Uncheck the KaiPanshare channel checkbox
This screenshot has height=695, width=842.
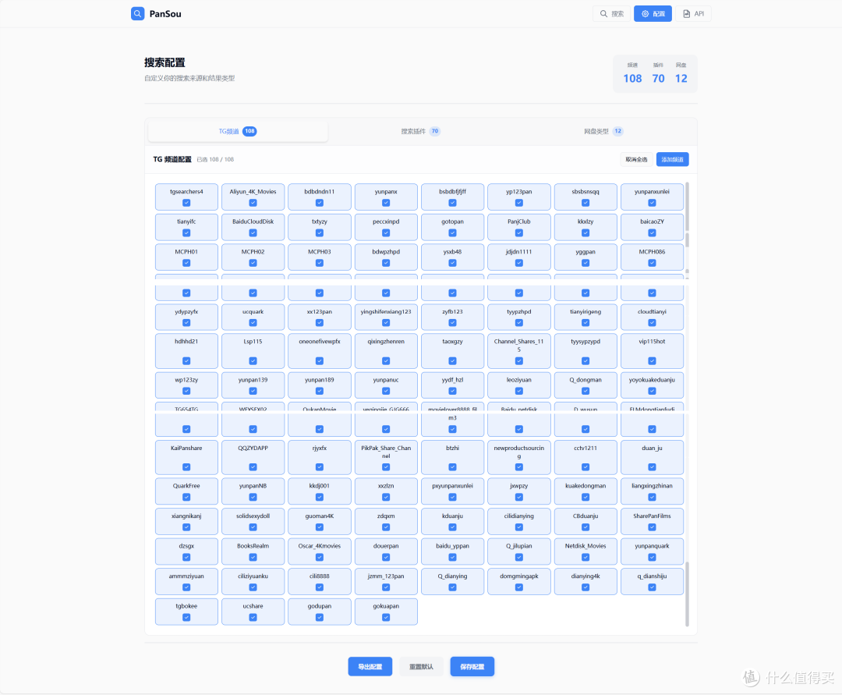(x=186, y=467)
